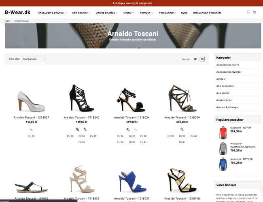The image size is (263, 202).
Task: Expand Eksklusive Brands menu
Action: point(52,13)
